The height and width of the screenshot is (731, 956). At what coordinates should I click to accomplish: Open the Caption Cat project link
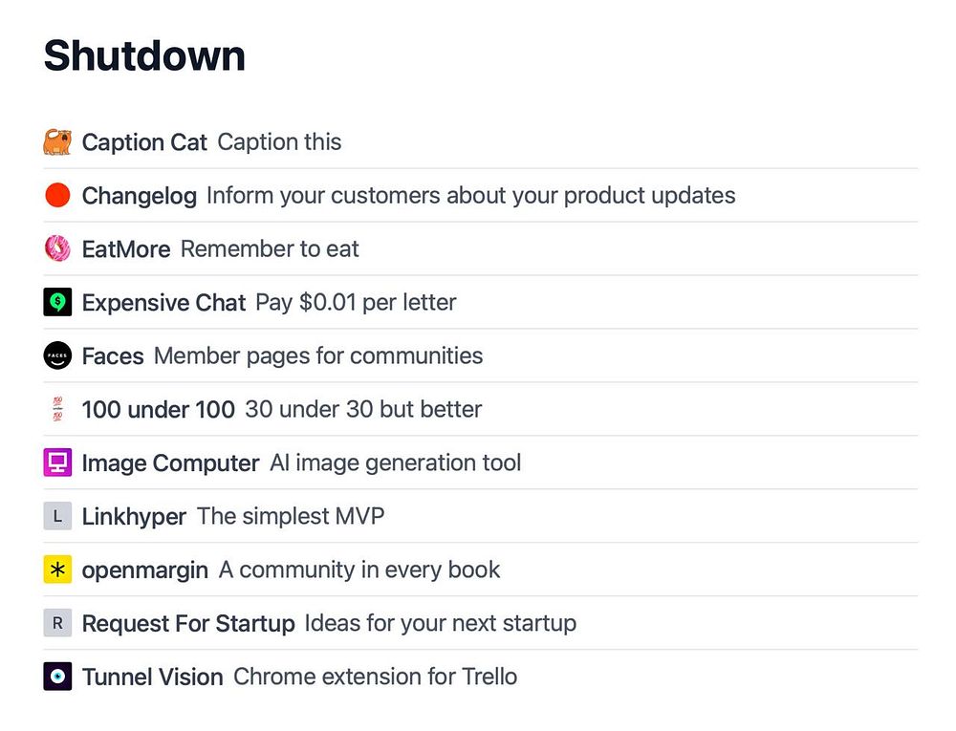point(144,142)
